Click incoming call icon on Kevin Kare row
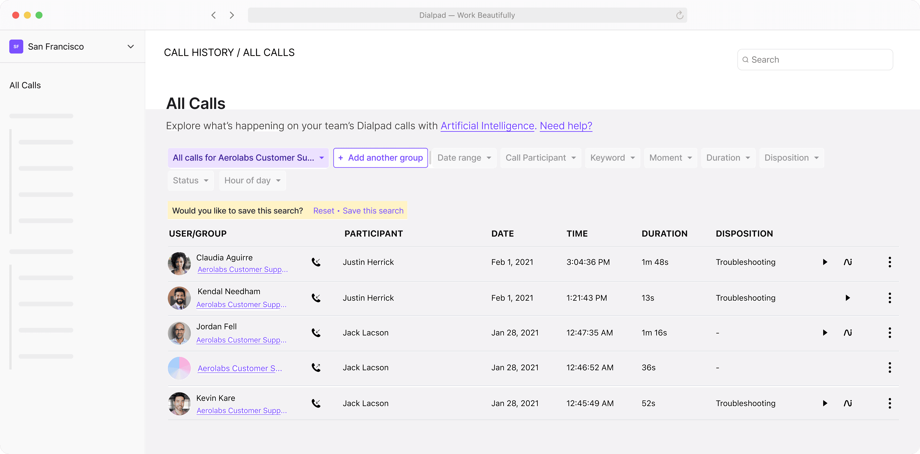 point(316,403)
